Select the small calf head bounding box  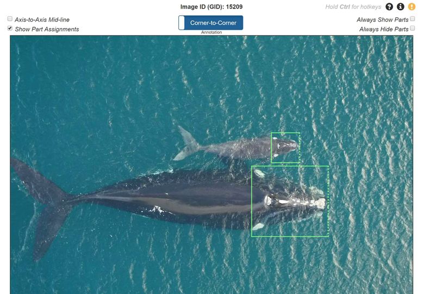(x=285, y=147)
